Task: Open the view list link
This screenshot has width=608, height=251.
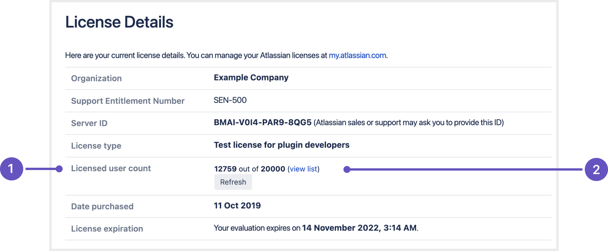Action: tap(303, 169)
